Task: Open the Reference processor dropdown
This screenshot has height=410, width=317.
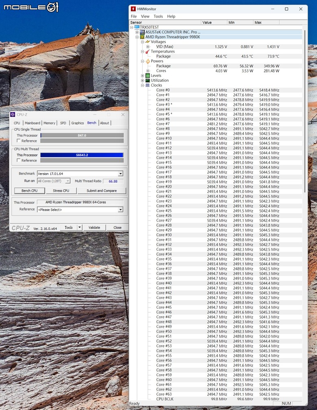Action: point(120,210)
